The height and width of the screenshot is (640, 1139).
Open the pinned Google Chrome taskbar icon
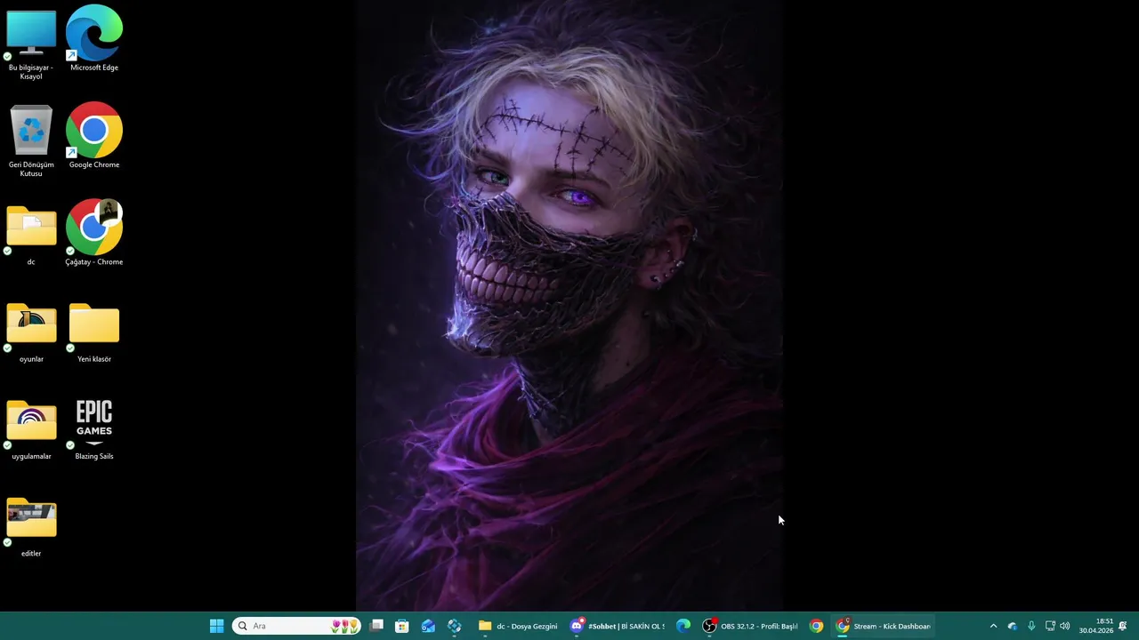pyautogui.click(x=816, y=626)
